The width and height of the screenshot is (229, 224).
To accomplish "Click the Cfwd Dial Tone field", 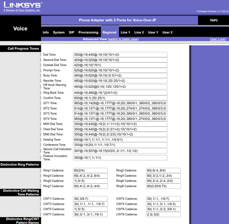I will (x=120, y=129).
